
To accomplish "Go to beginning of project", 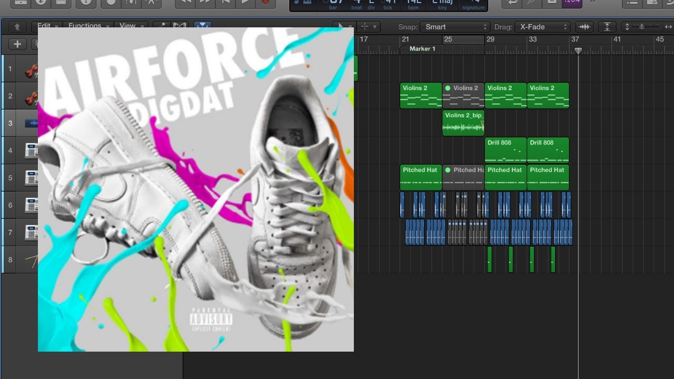I will click(x=225, y=3).
